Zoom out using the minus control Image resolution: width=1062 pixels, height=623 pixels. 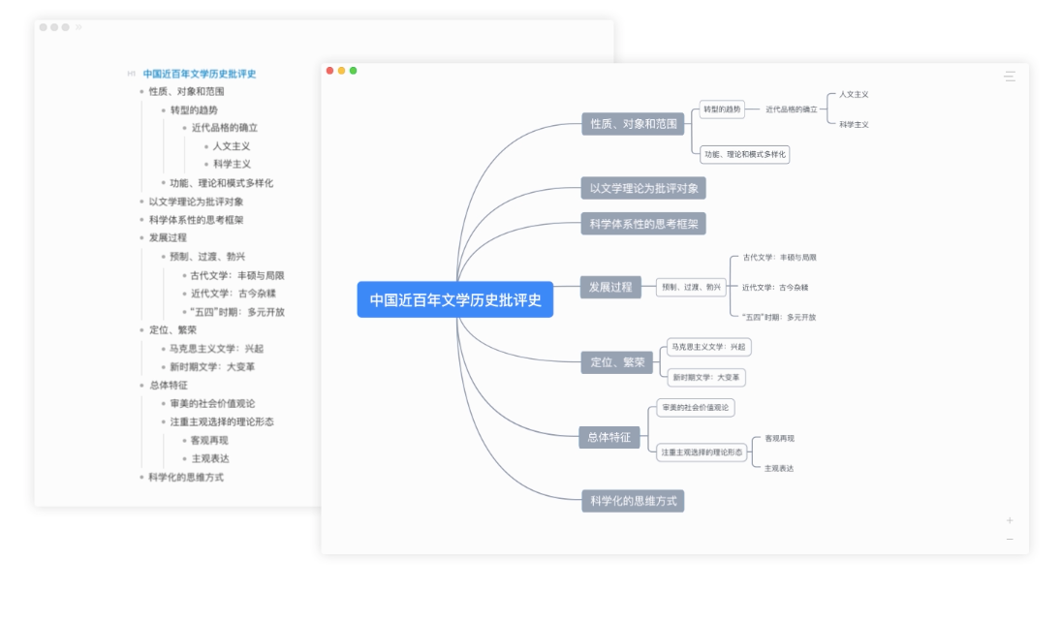pyautogui.click(x=1009, y=541)
